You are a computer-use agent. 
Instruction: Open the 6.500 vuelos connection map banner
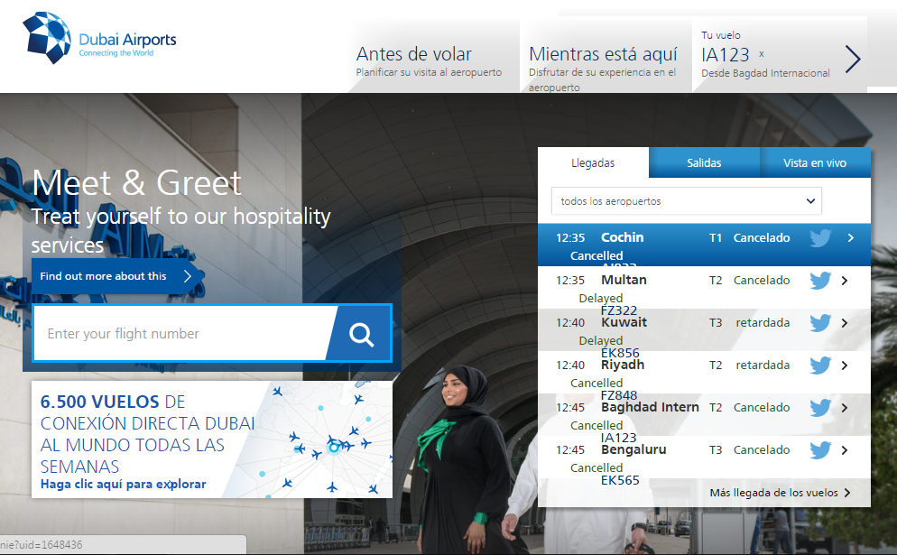click(212, 439)
